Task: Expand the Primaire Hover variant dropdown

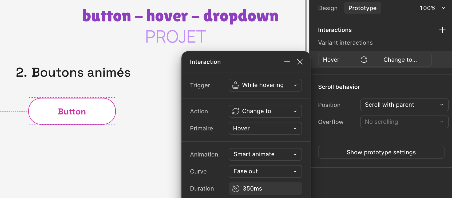Action: point(265,128)
